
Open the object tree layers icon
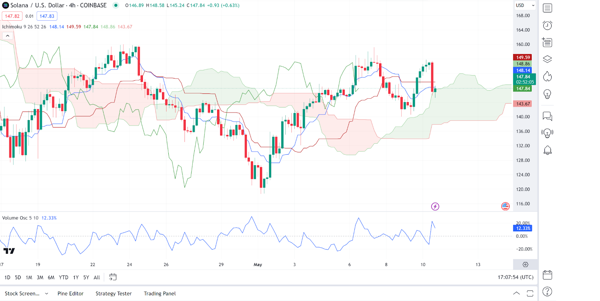click(x=547, y=59)
